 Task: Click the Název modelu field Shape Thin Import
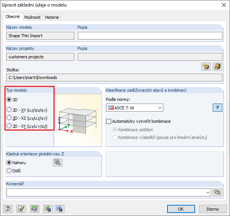point(40,36)
